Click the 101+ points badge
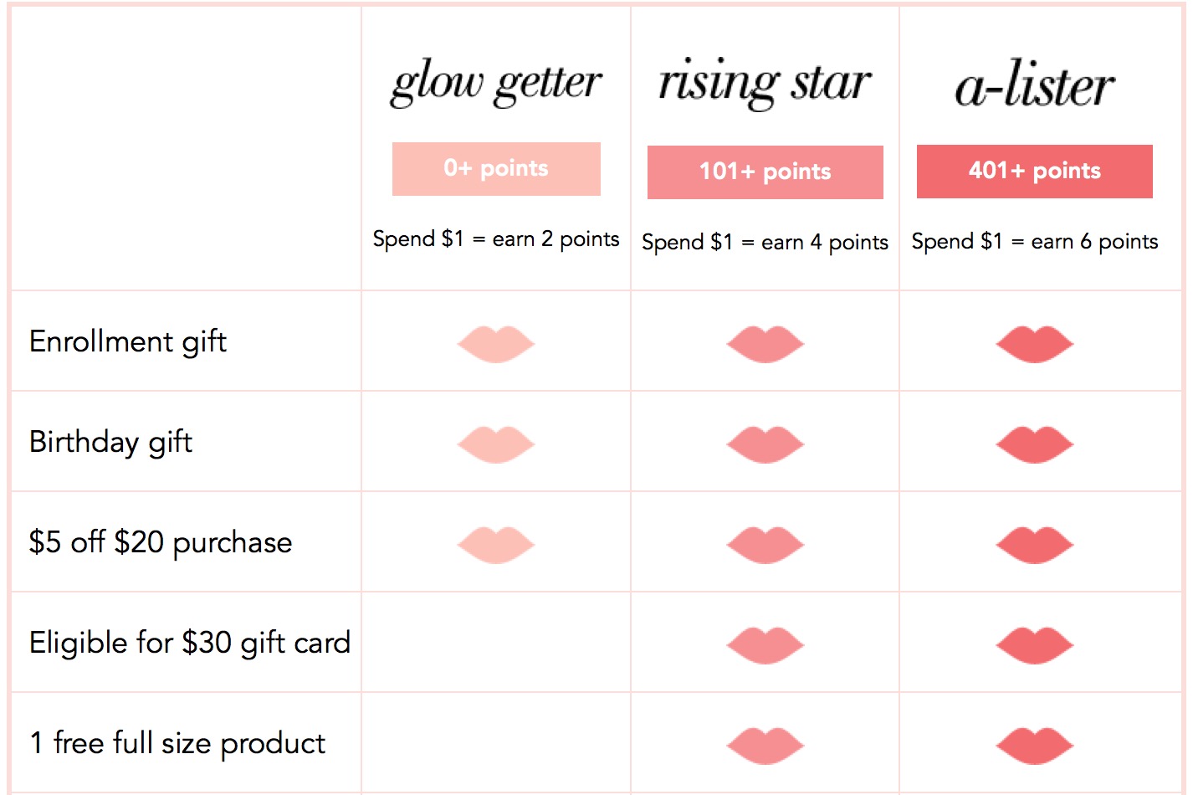Screen dimensions: 1193x795 pos(765,172)
